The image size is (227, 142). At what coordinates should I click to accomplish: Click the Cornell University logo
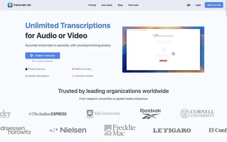(197, 114)
